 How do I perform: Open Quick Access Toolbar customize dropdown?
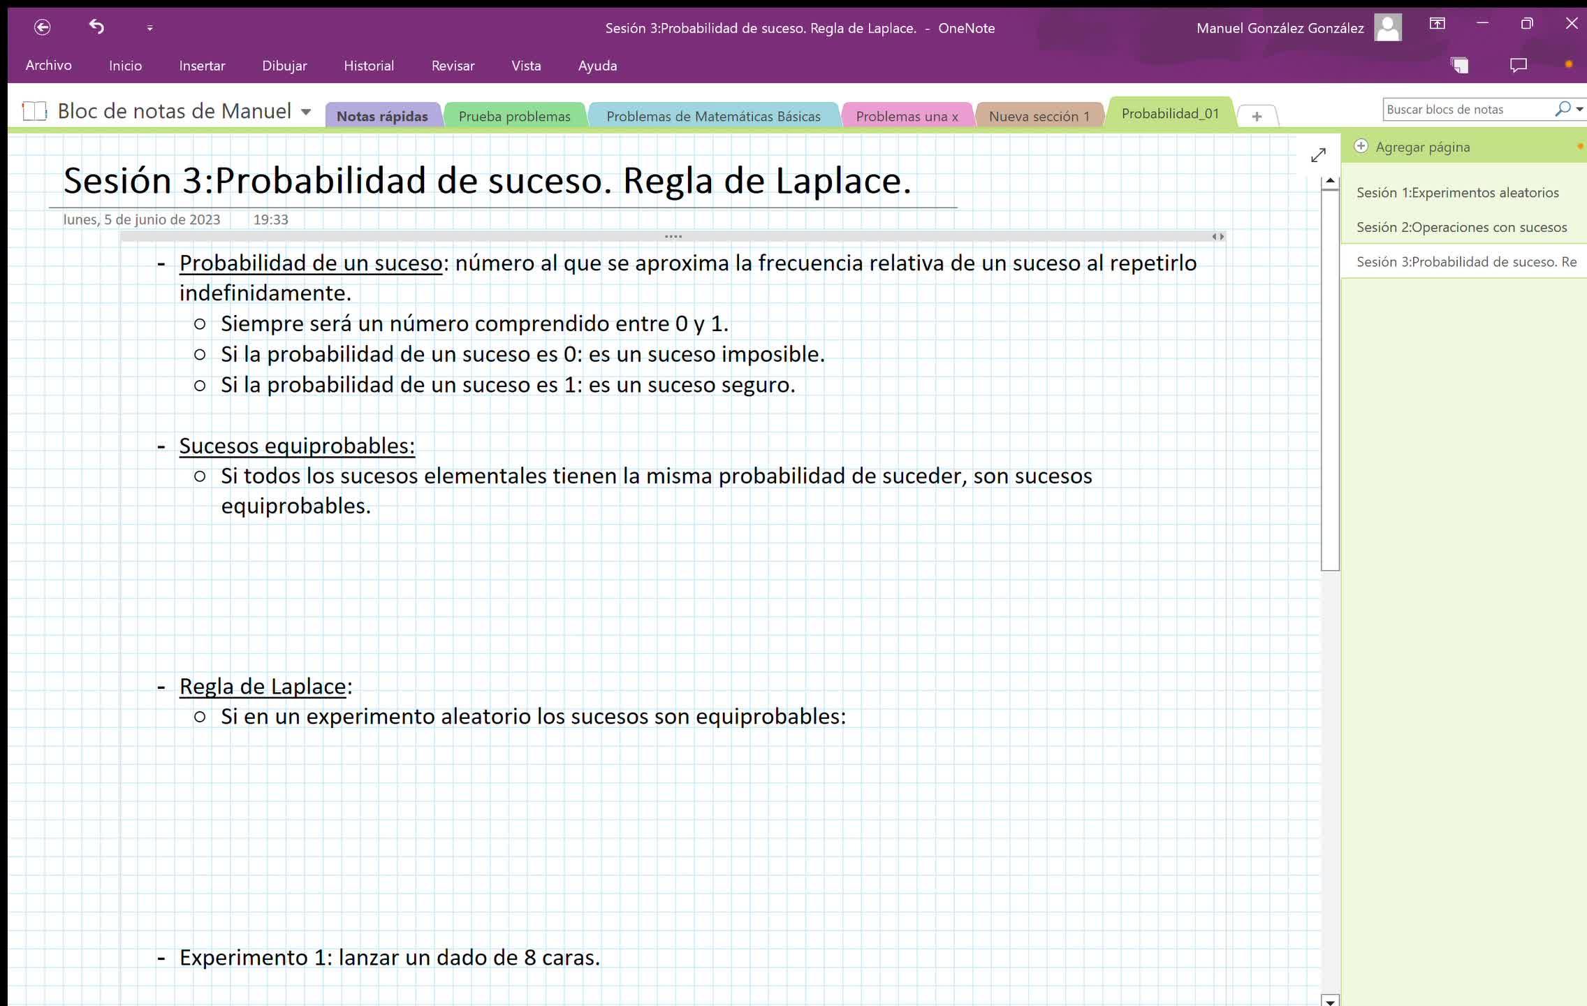point(149,28)
